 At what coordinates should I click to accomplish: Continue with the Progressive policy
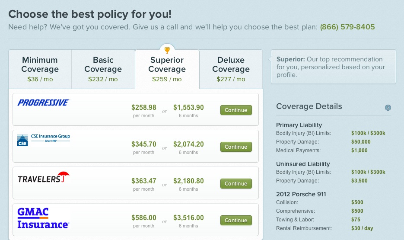pyautogui.click(x=236, y=110)
